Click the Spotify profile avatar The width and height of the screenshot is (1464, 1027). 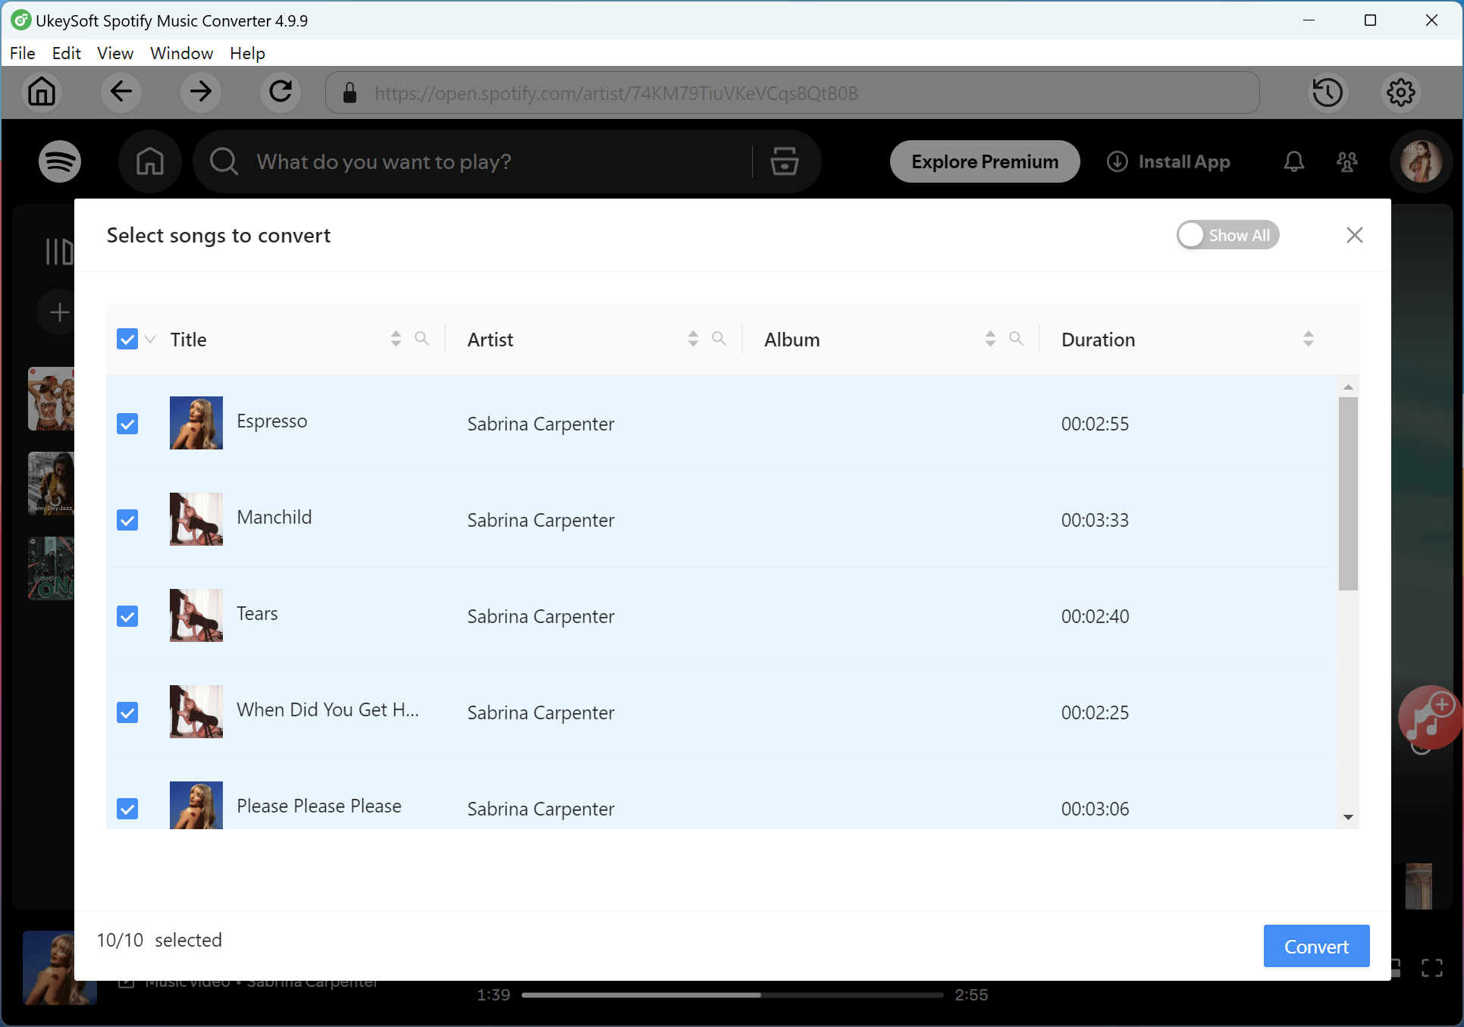1421,161
